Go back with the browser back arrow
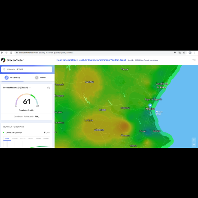 2,53
